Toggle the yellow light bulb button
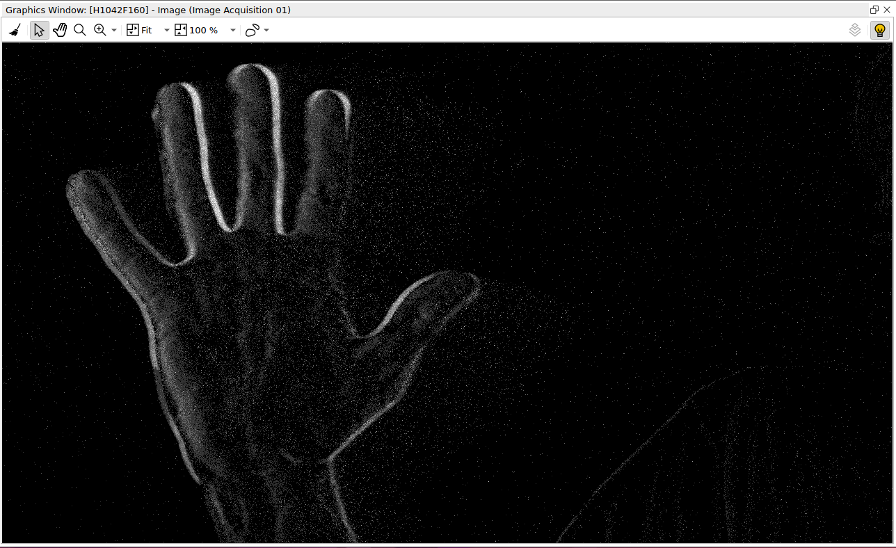The image size is (896, 548). click(880, 31)
